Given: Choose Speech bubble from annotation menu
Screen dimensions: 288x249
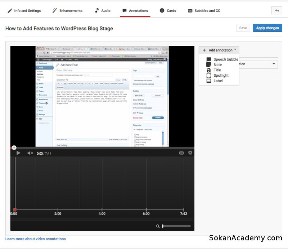Looking at the screenshot, I should tap(222, 59).
